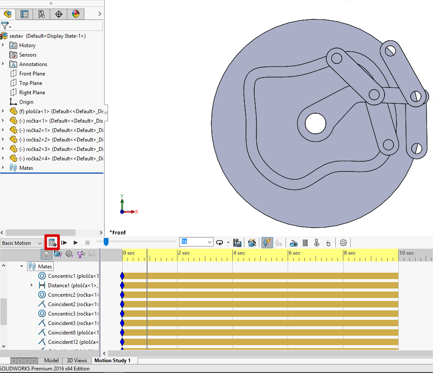Toggle the timeline No Filter funnel
The width and height of the screenshot is (433, 373).
pyautogui.click(x=46, y=254)
